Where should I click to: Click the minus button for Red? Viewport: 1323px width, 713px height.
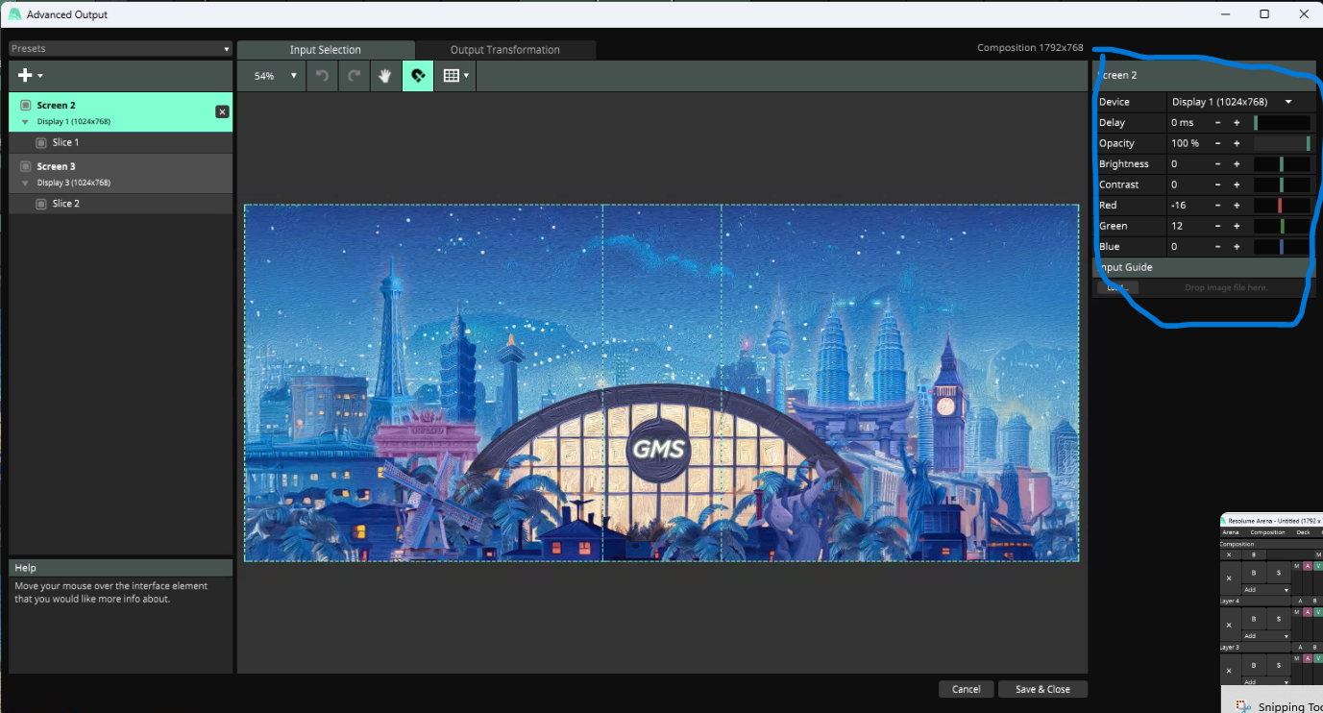point(1218,206)
